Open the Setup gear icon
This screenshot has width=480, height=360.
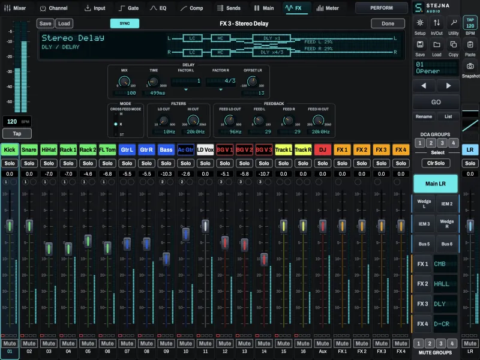[x=419, y=23]
